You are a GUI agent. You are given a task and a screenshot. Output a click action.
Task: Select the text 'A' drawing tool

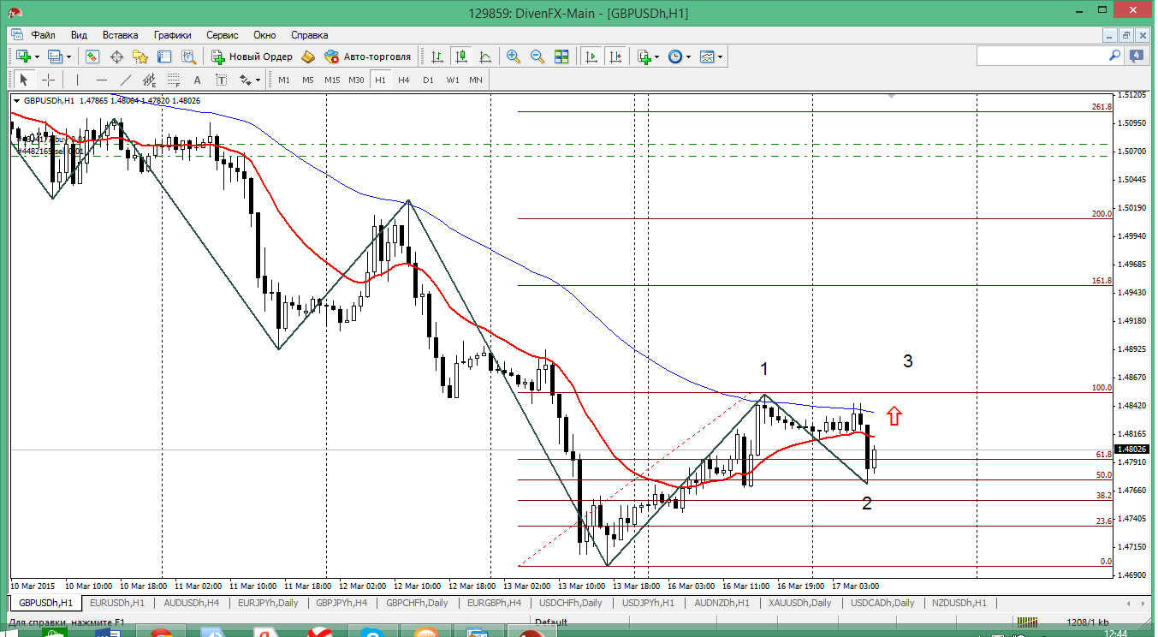tap(197, 80)
